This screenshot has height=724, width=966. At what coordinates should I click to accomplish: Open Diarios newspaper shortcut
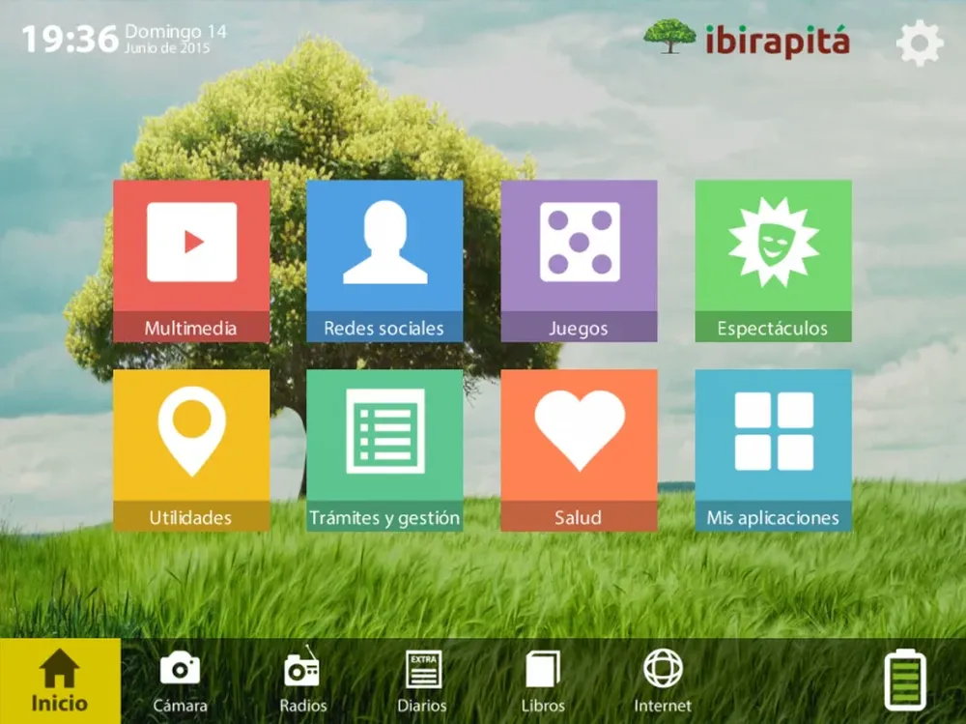[422, 681]
